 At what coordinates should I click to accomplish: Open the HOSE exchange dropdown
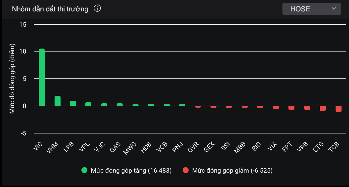[311, 9]
